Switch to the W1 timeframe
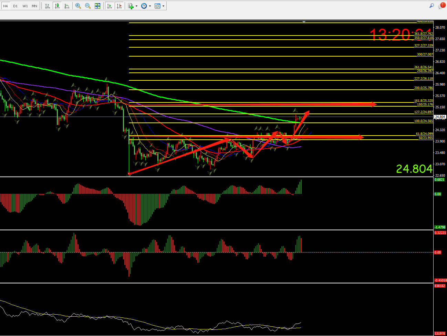This screenshot has height=336, width=447. point(25,6)
